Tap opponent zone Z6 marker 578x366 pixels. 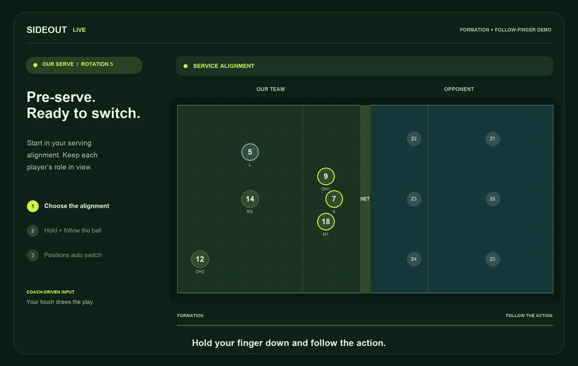tap(493, 199)
